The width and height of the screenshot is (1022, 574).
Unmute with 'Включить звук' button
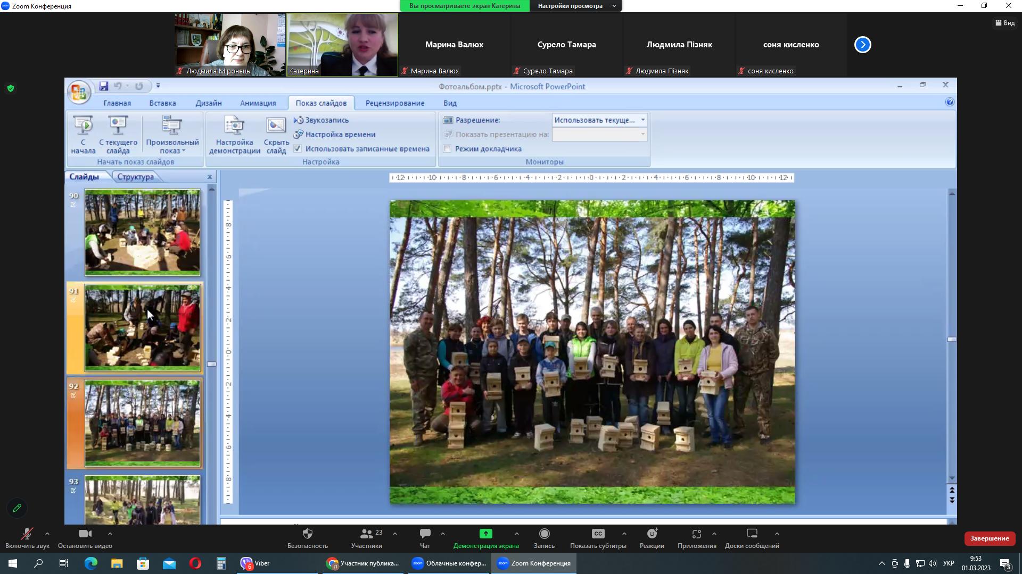(27, 534)
